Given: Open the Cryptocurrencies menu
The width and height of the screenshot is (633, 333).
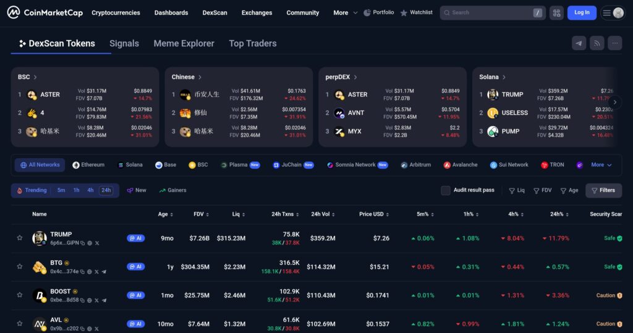Looking at the screenshot, I should point(116,12).
